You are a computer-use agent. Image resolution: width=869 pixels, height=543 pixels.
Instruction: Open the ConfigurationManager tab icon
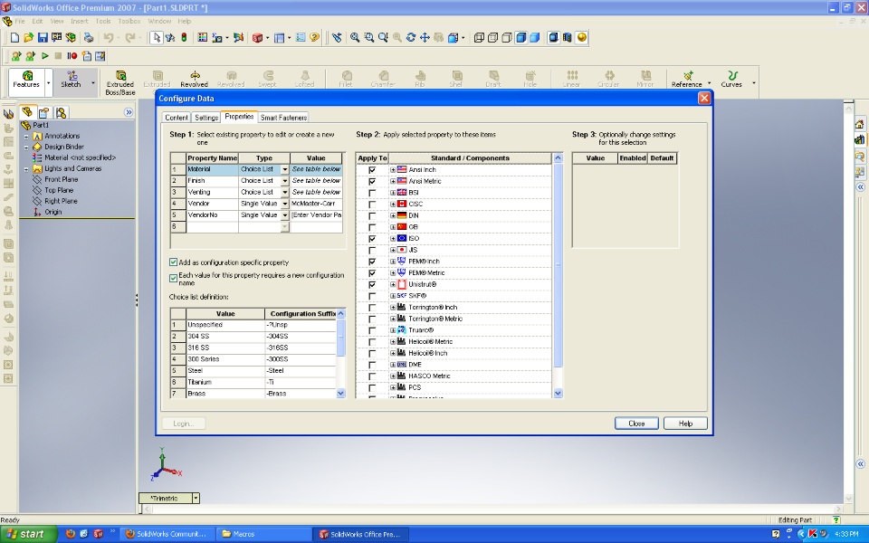pyautogui.click(x=61, y=112)
